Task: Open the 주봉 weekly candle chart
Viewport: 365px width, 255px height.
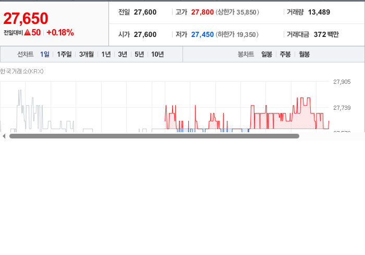Action: click(x=285, y=54)
